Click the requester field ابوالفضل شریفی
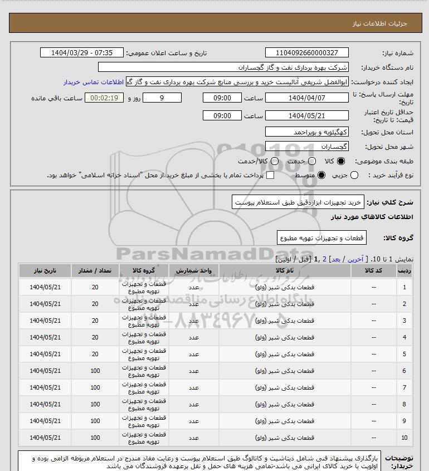 click(x=237, y=82)
